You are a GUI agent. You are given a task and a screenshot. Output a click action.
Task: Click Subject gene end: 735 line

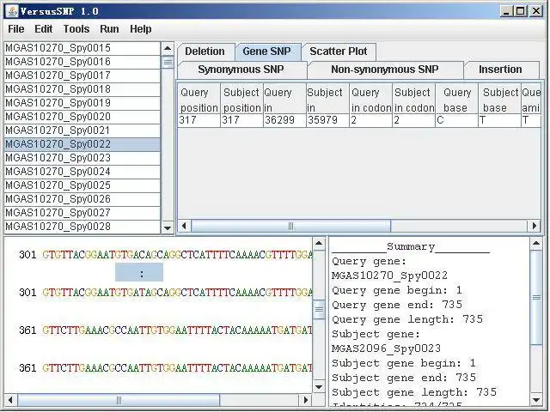(404, 378)
